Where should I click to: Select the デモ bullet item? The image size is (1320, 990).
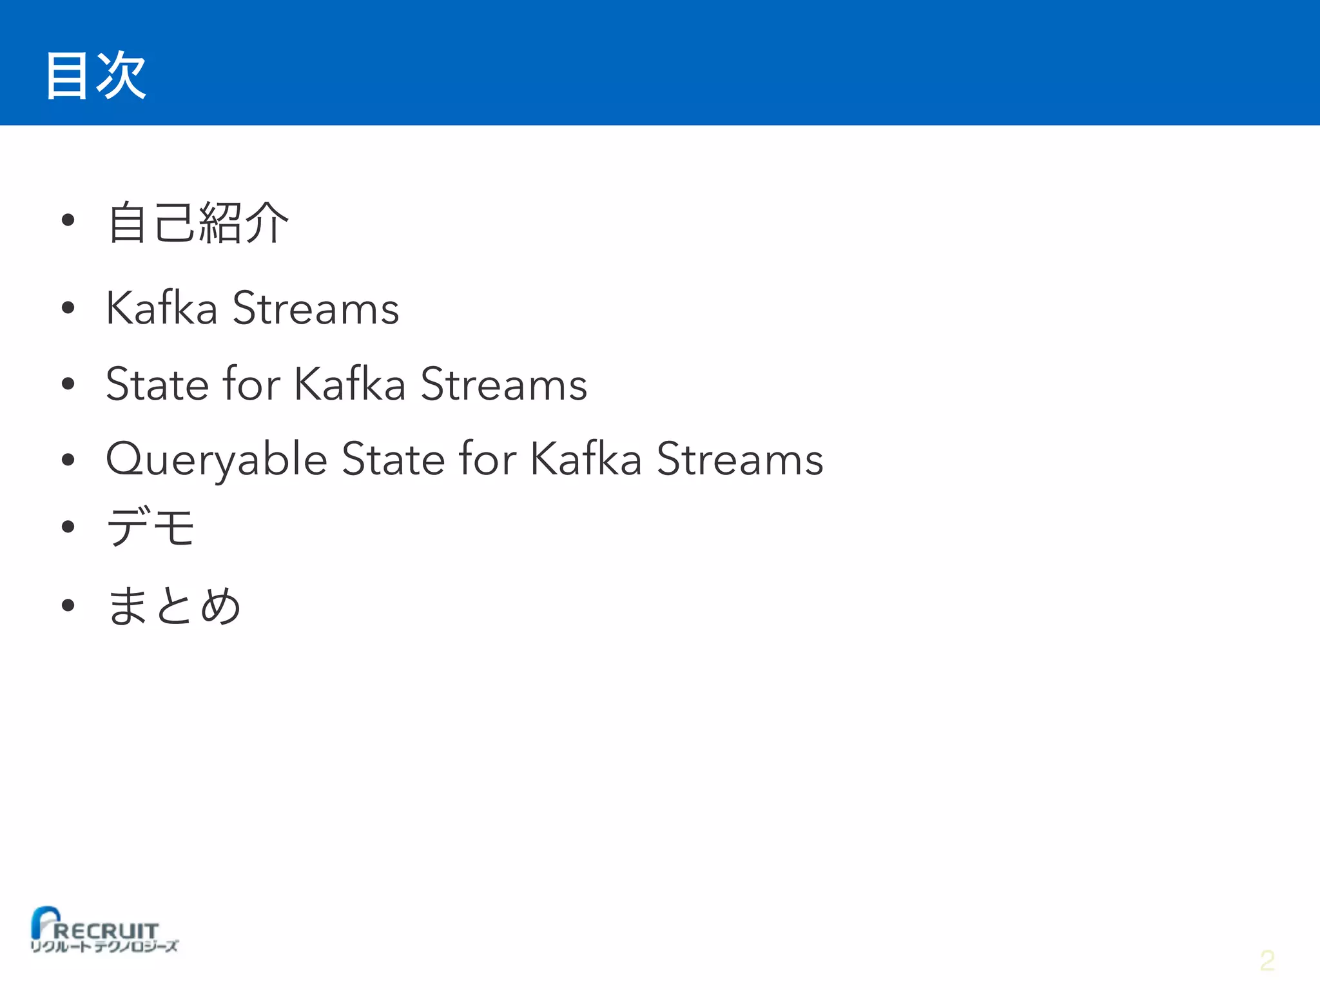[151, 527]
